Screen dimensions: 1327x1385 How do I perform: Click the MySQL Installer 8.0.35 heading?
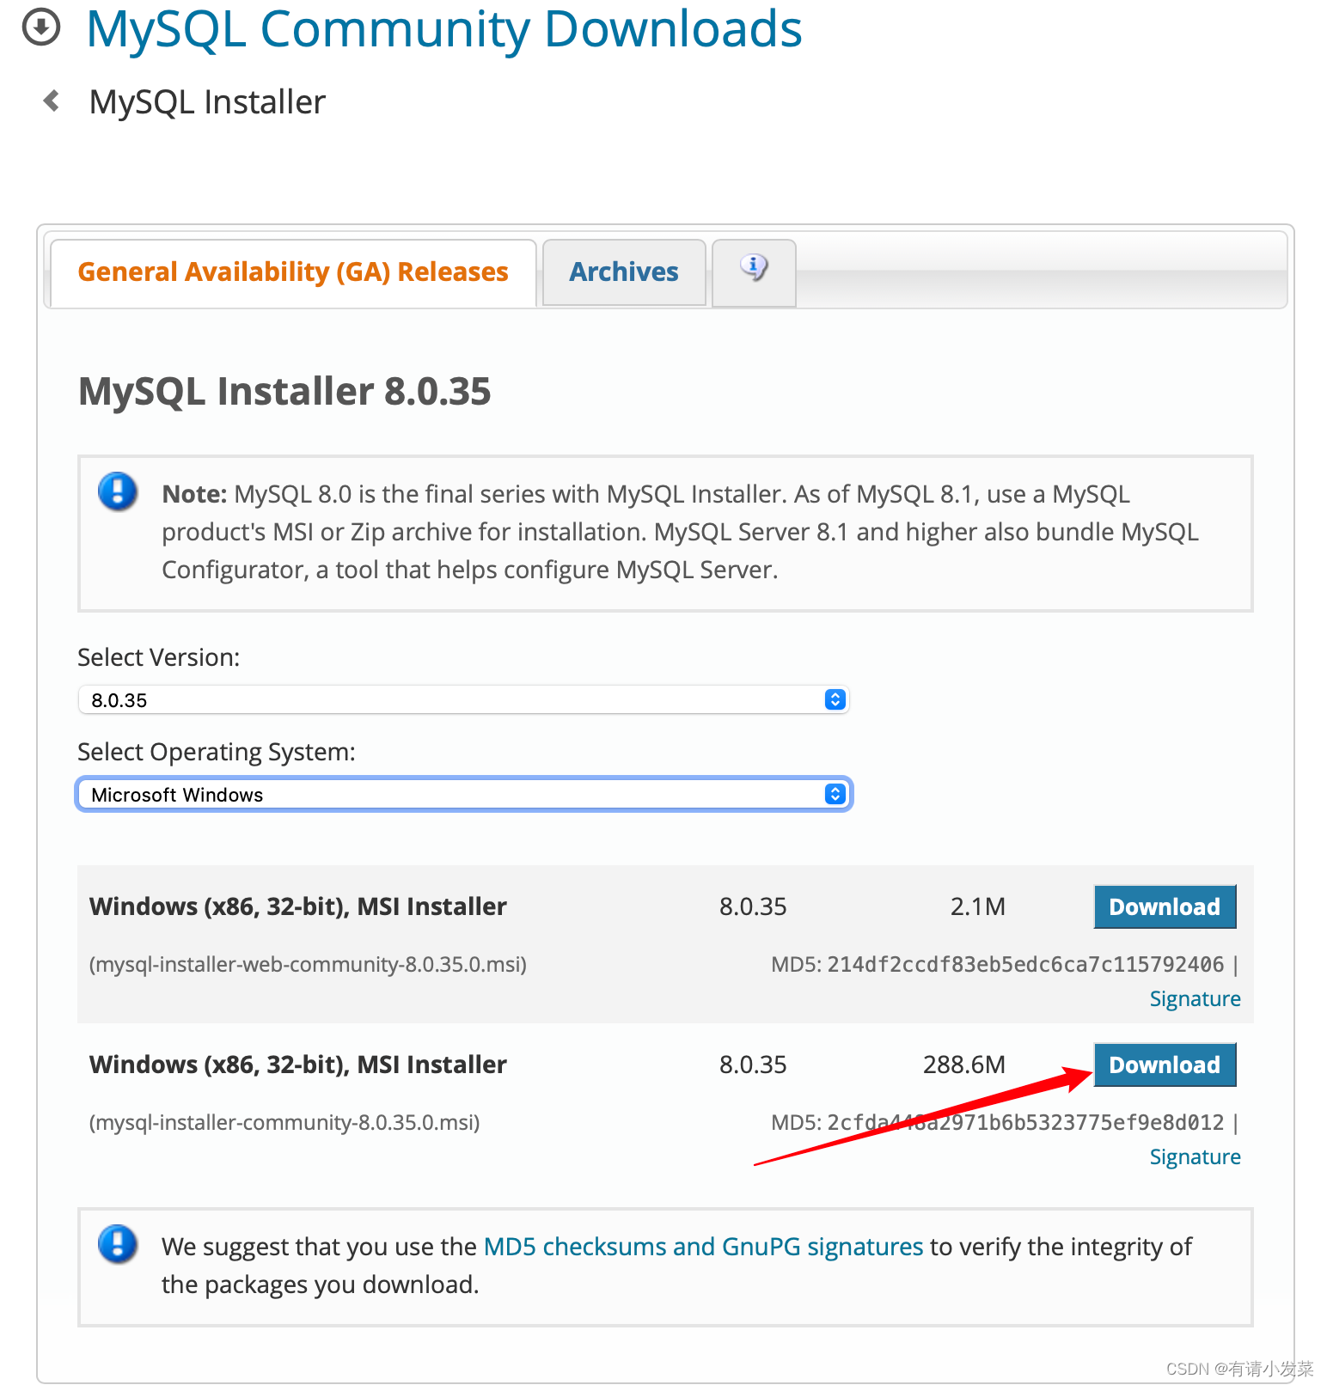click(284, 391)
